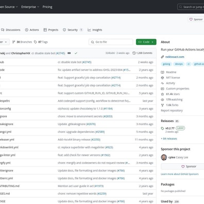Screen dimensions: 204x204
Task: Open nektosact.com website link
Action: click(175, 57)
